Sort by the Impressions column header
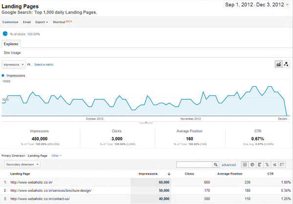The width and height of the screenshot is (293, 204). [x=148, y=174]
